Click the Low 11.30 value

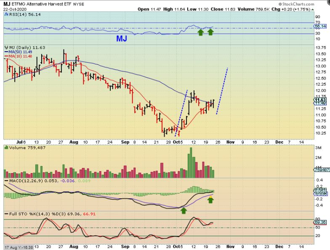coord(198,9)
